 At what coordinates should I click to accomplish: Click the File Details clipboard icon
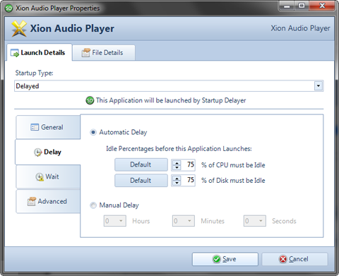click(85, 53)
